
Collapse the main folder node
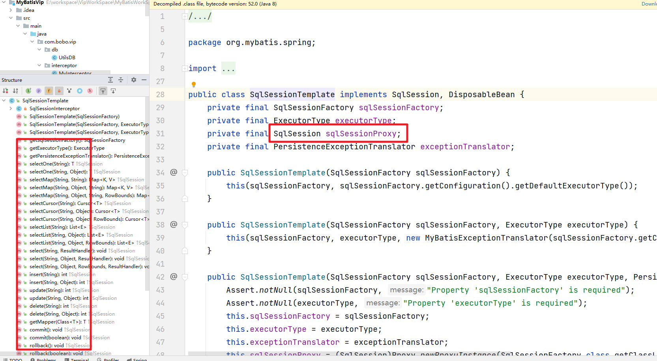pyautogui.click(x=18, y=26)
